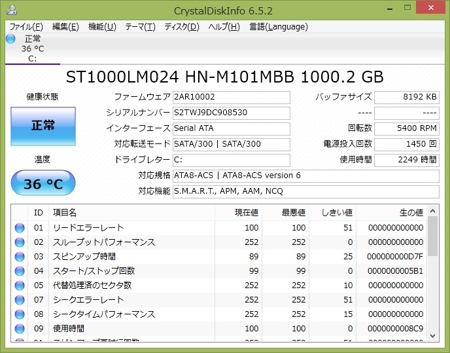This screenshot has height=353, width=450.
Task: Click status orb for リードエラーレート row
Action: coord(20,228)
